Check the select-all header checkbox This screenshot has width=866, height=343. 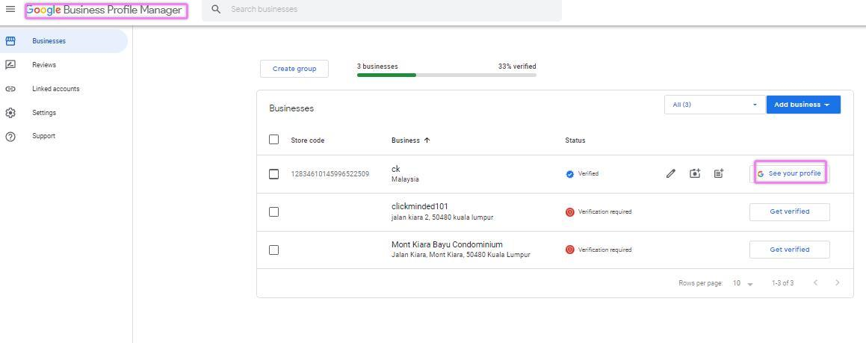tap(273, 140)
